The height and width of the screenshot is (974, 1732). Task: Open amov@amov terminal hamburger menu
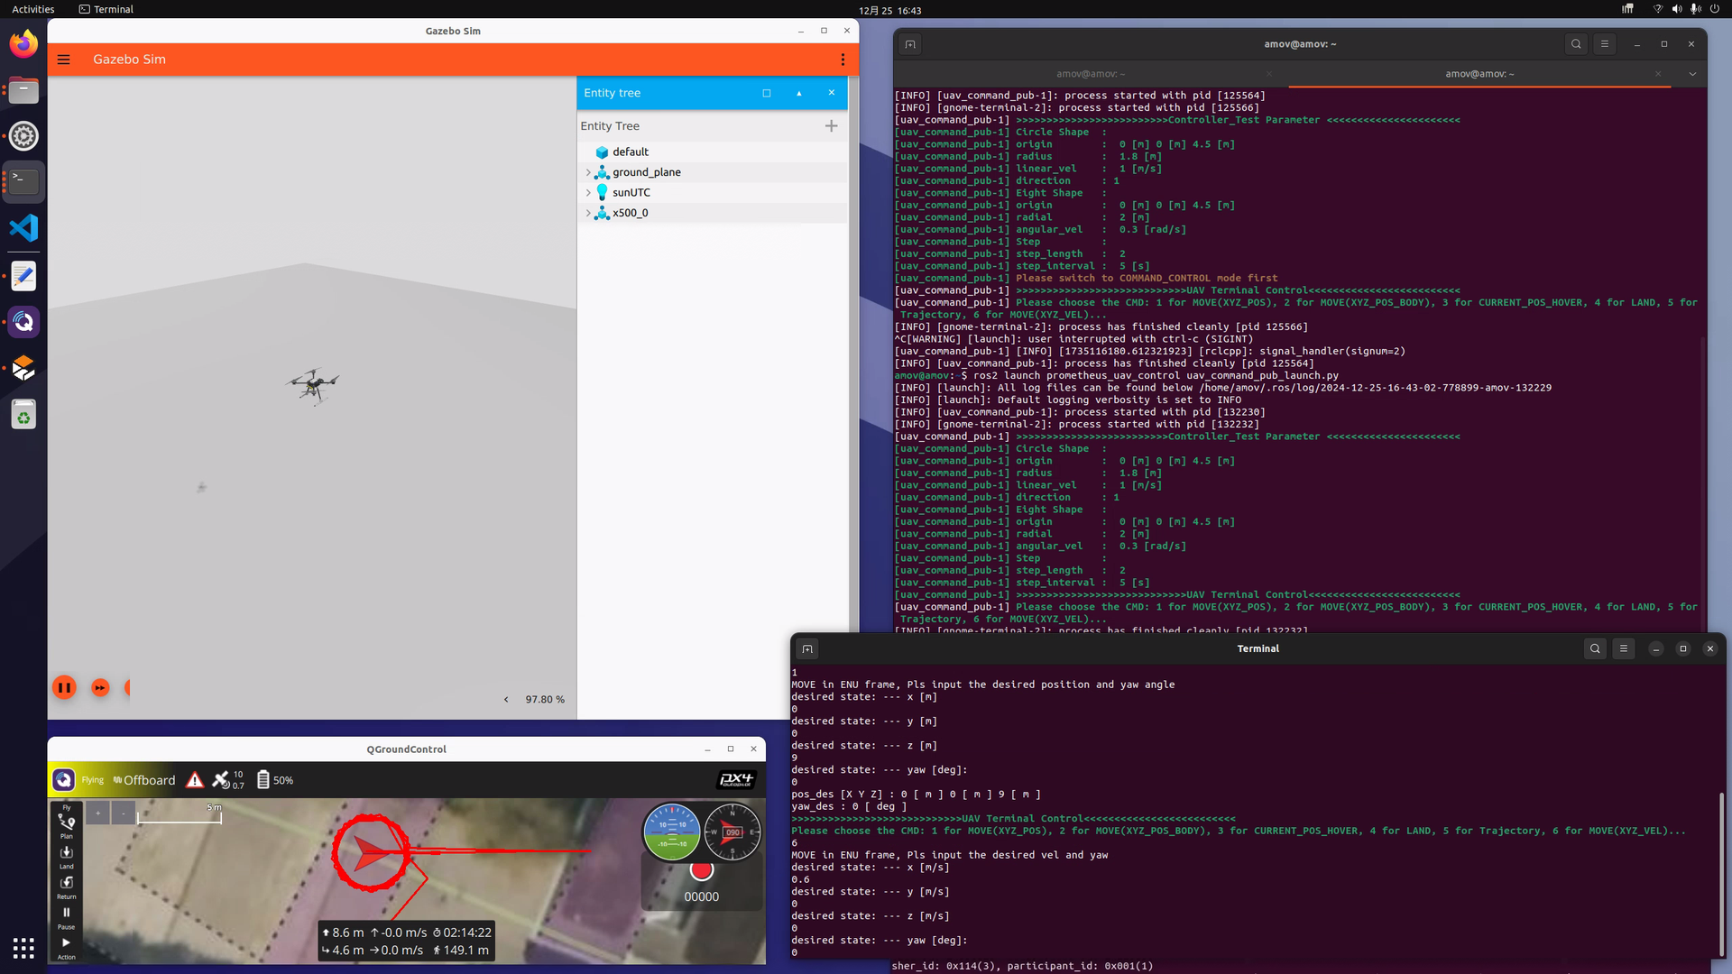pos(1604,44)
